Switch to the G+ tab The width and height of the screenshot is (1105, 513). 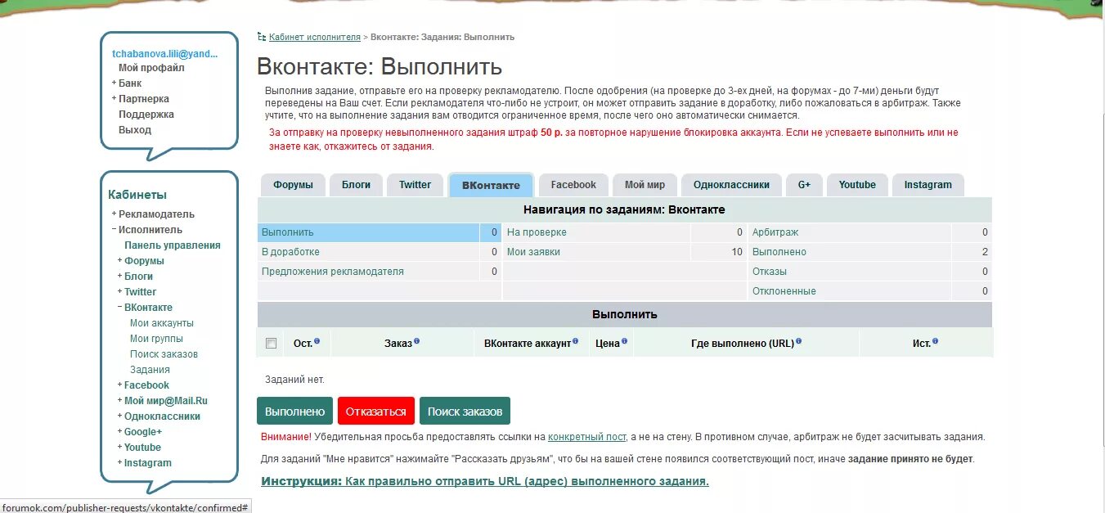[804, 185]
